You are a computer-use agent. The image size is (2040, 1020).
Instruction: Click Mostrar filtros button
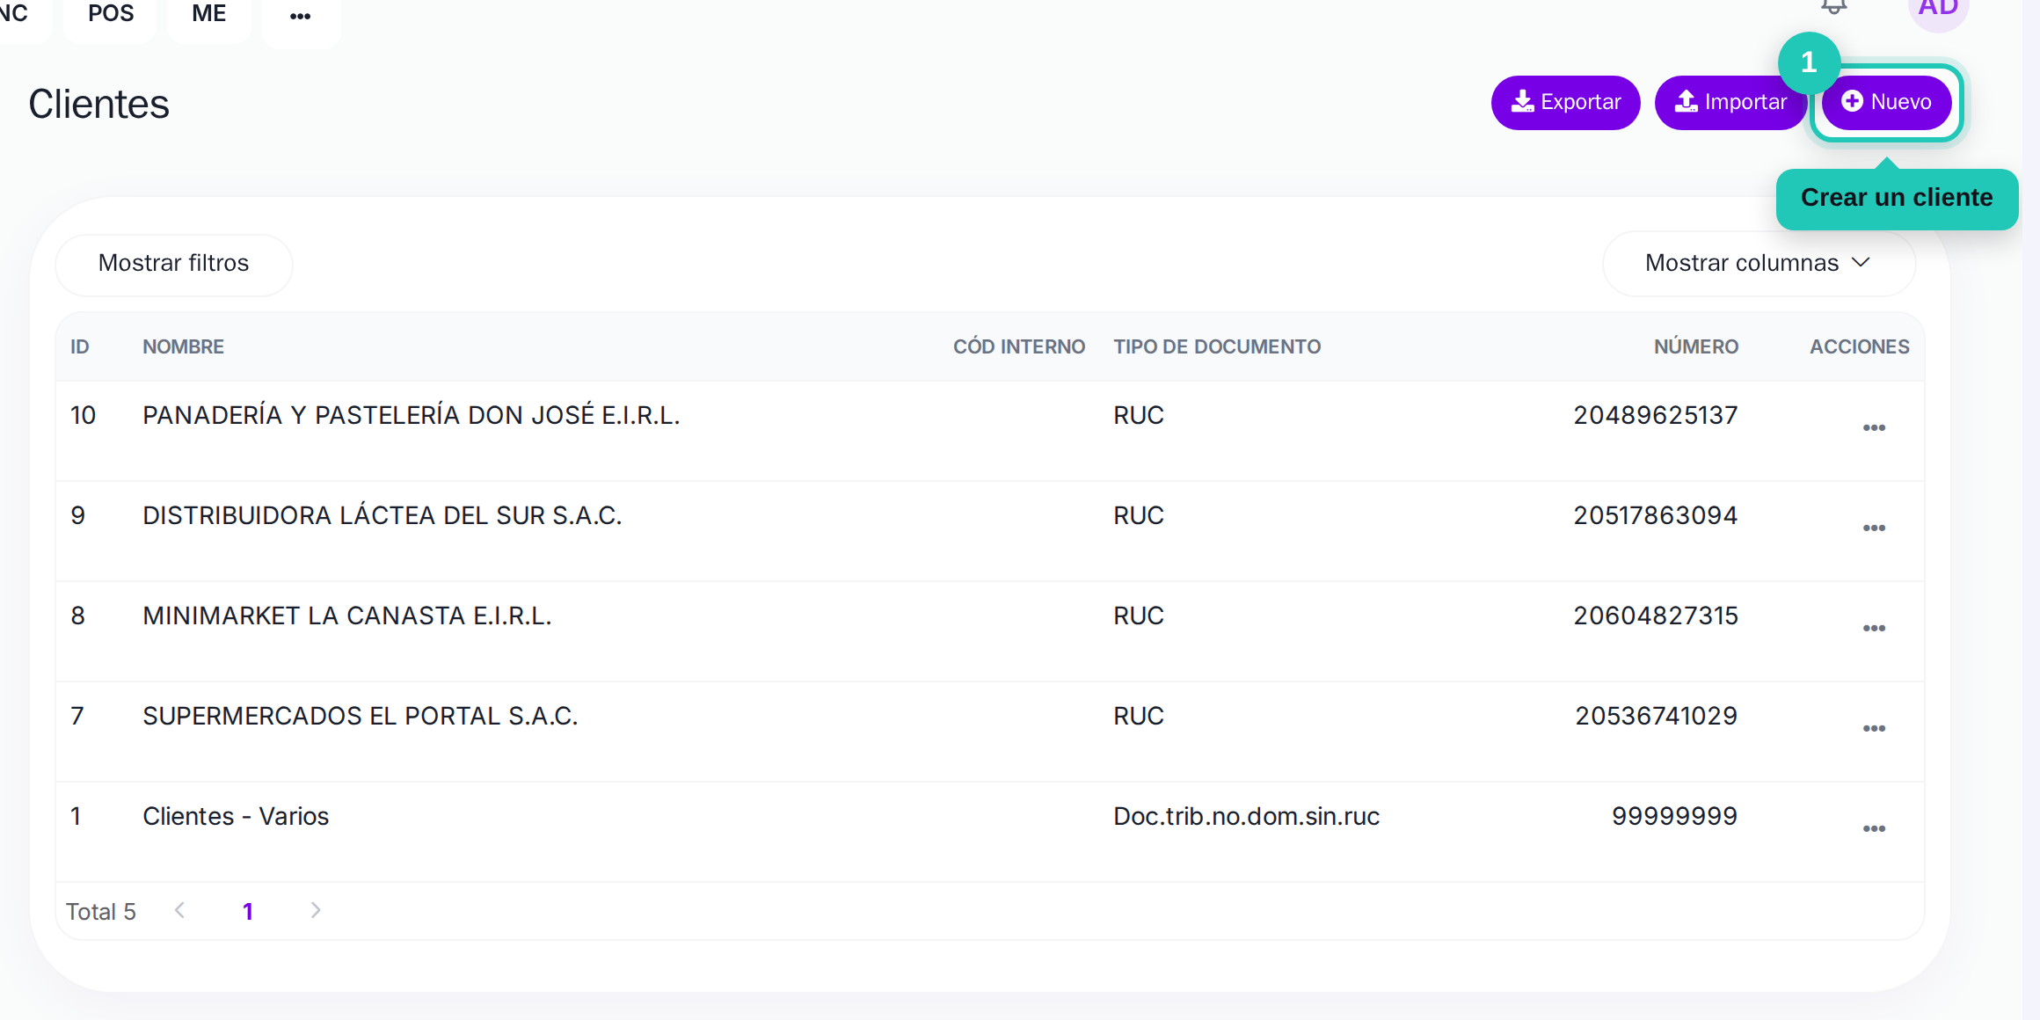click(x=174, y=264)
